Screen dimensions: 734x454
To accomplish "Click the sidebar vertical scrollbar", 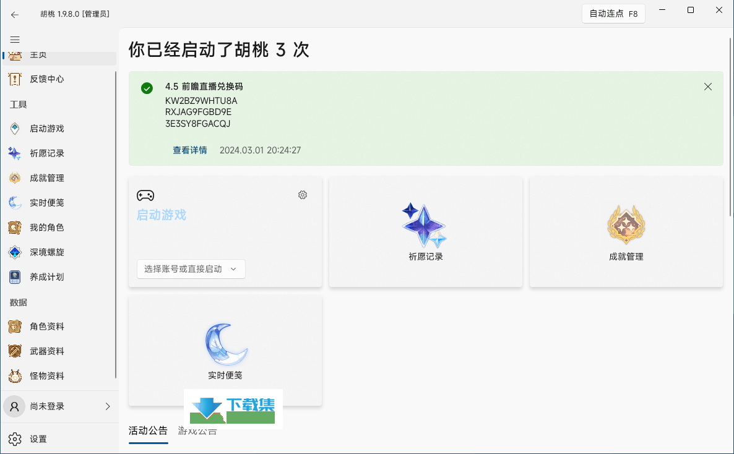I will (116, 225).
